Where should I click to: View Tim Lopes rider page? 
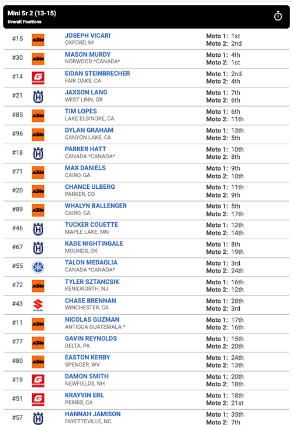pyautogui.click(x=81, y=111)
